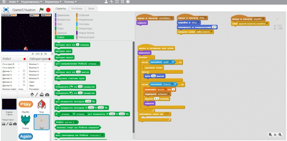
Task: Stop project with red stop button
Action: (x=48, y=10)
